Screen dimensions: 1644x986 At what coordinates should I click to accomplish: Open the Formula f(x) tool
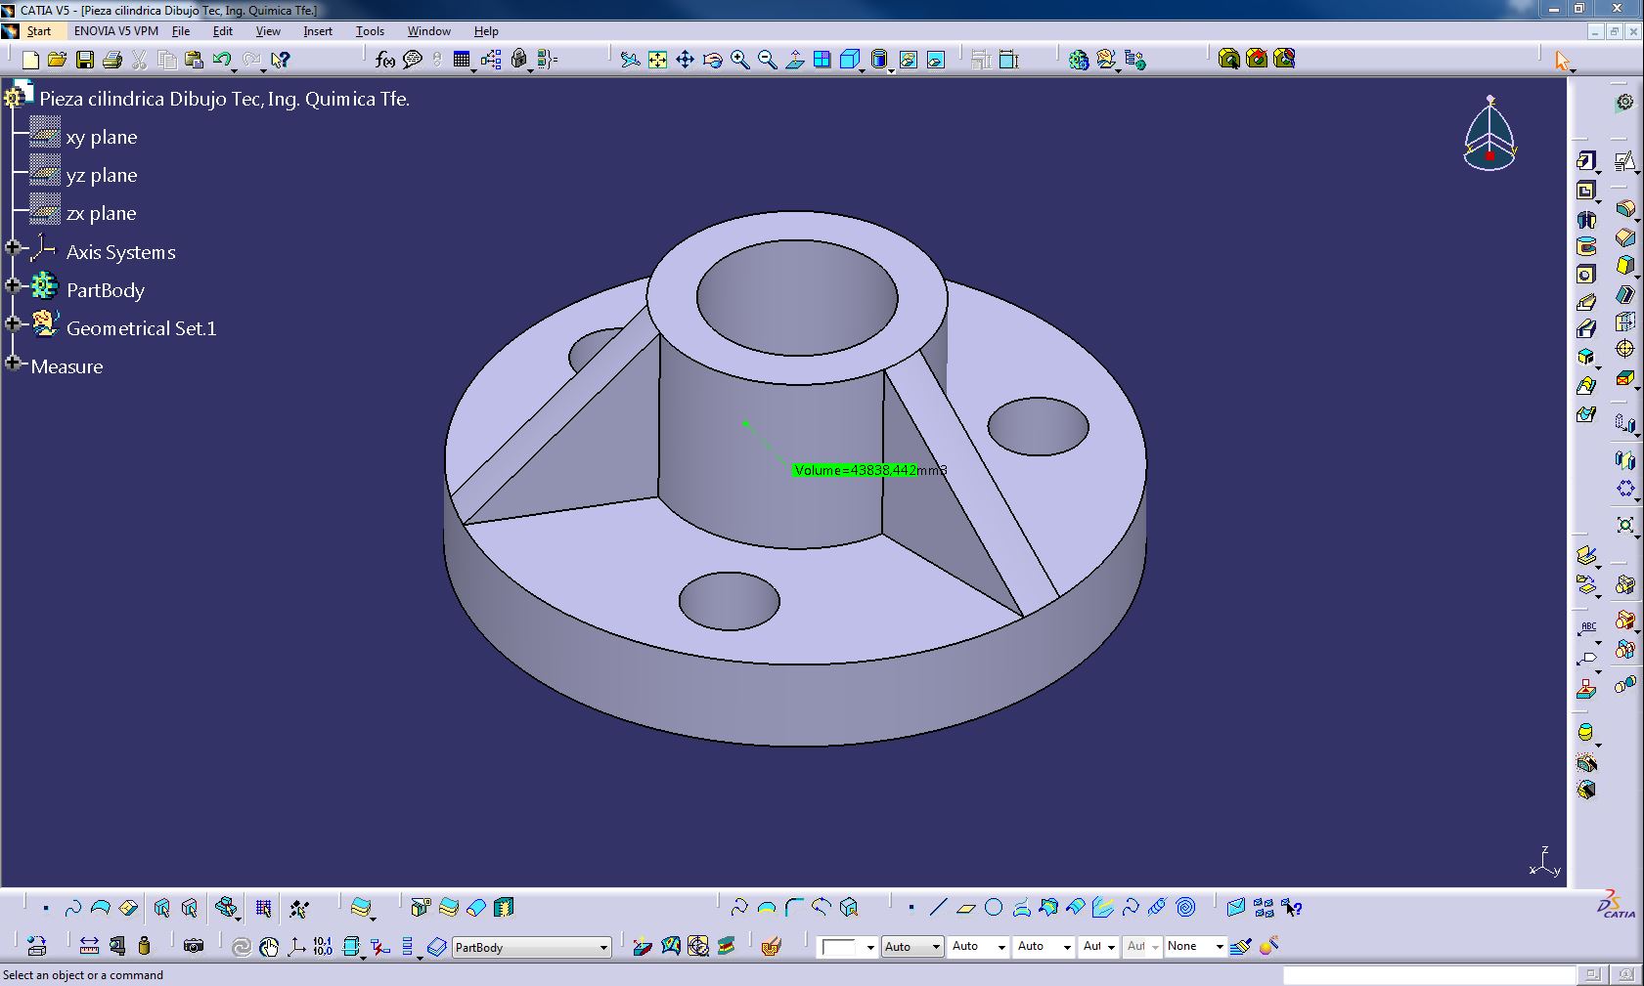coord(385,60)
